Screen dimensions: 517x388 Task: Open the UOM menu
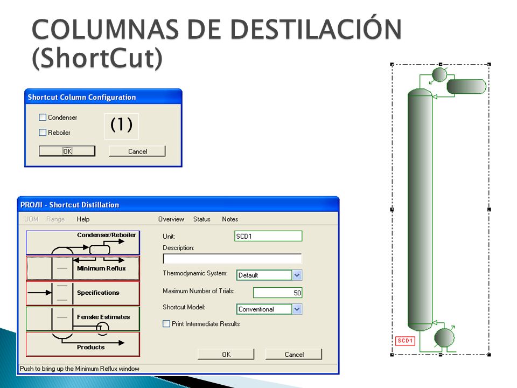tap(31, 219)
